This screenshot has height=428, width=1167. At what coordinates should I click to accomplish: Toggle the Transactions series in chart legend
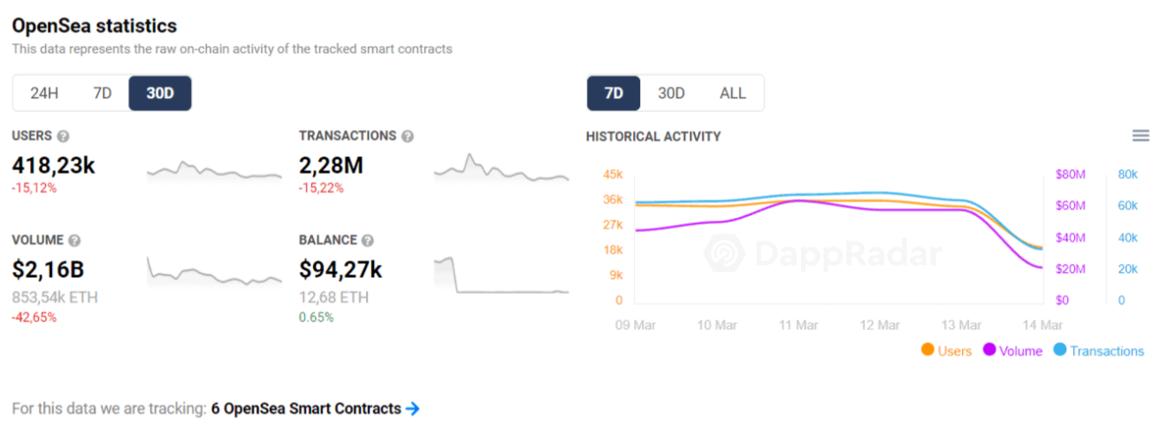click(1099, 350)
